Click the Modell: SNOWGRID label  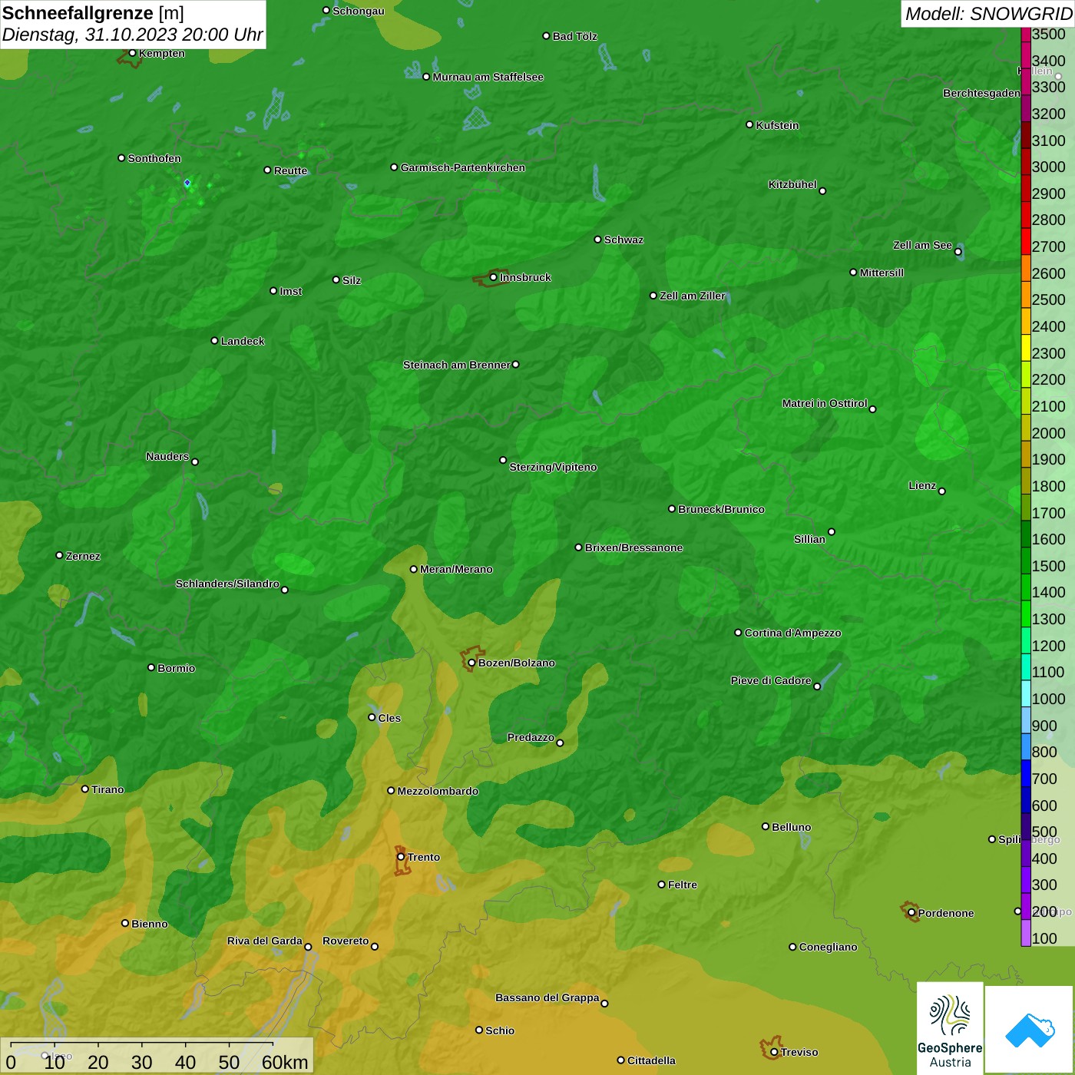pos(987,13)
